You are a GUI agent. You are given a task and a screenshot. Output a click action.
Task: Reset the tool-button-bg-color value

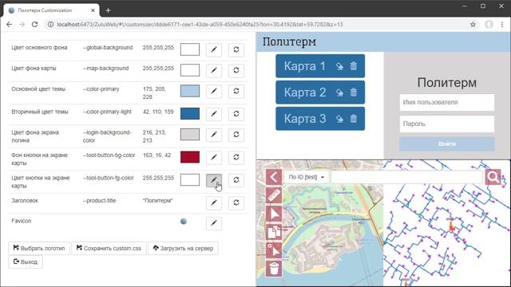pyautogui.click(x=236, y=157)
